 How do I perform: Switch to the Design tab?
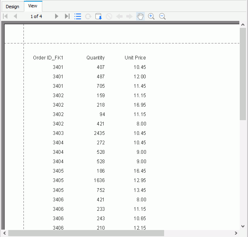point(12,7)
